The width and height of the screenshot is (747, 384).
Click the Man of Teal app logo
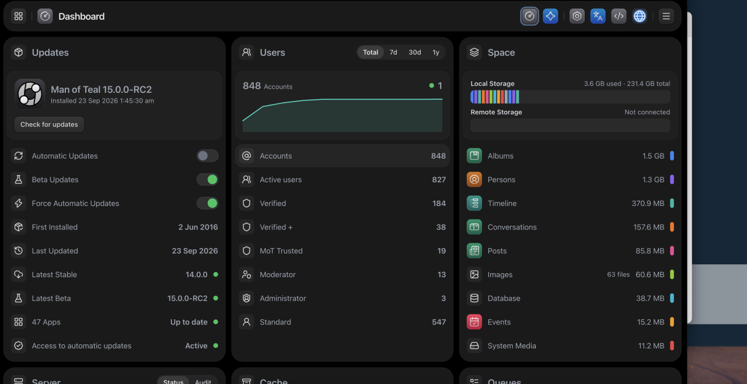30,94
